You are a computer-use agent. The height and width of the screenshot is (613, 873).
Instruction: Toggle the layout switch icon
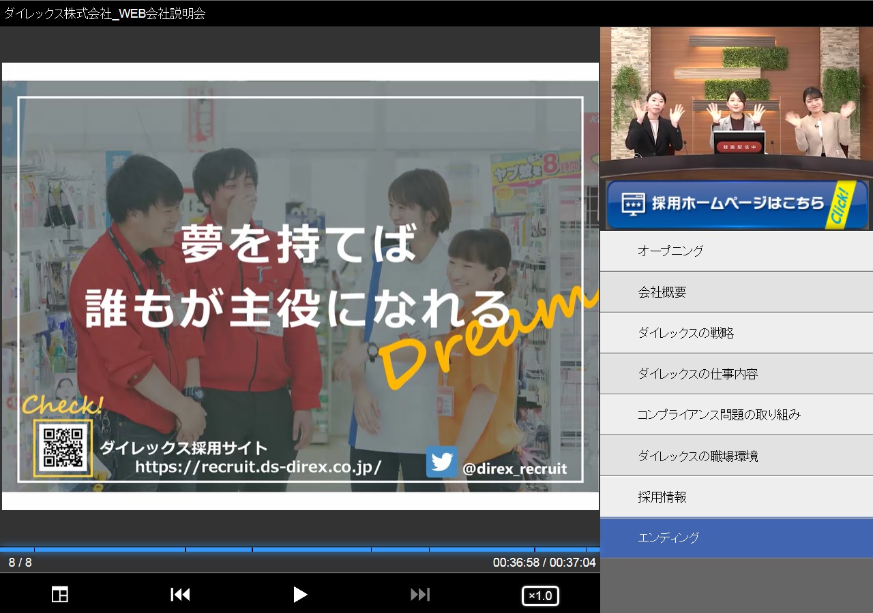(60, 595)
